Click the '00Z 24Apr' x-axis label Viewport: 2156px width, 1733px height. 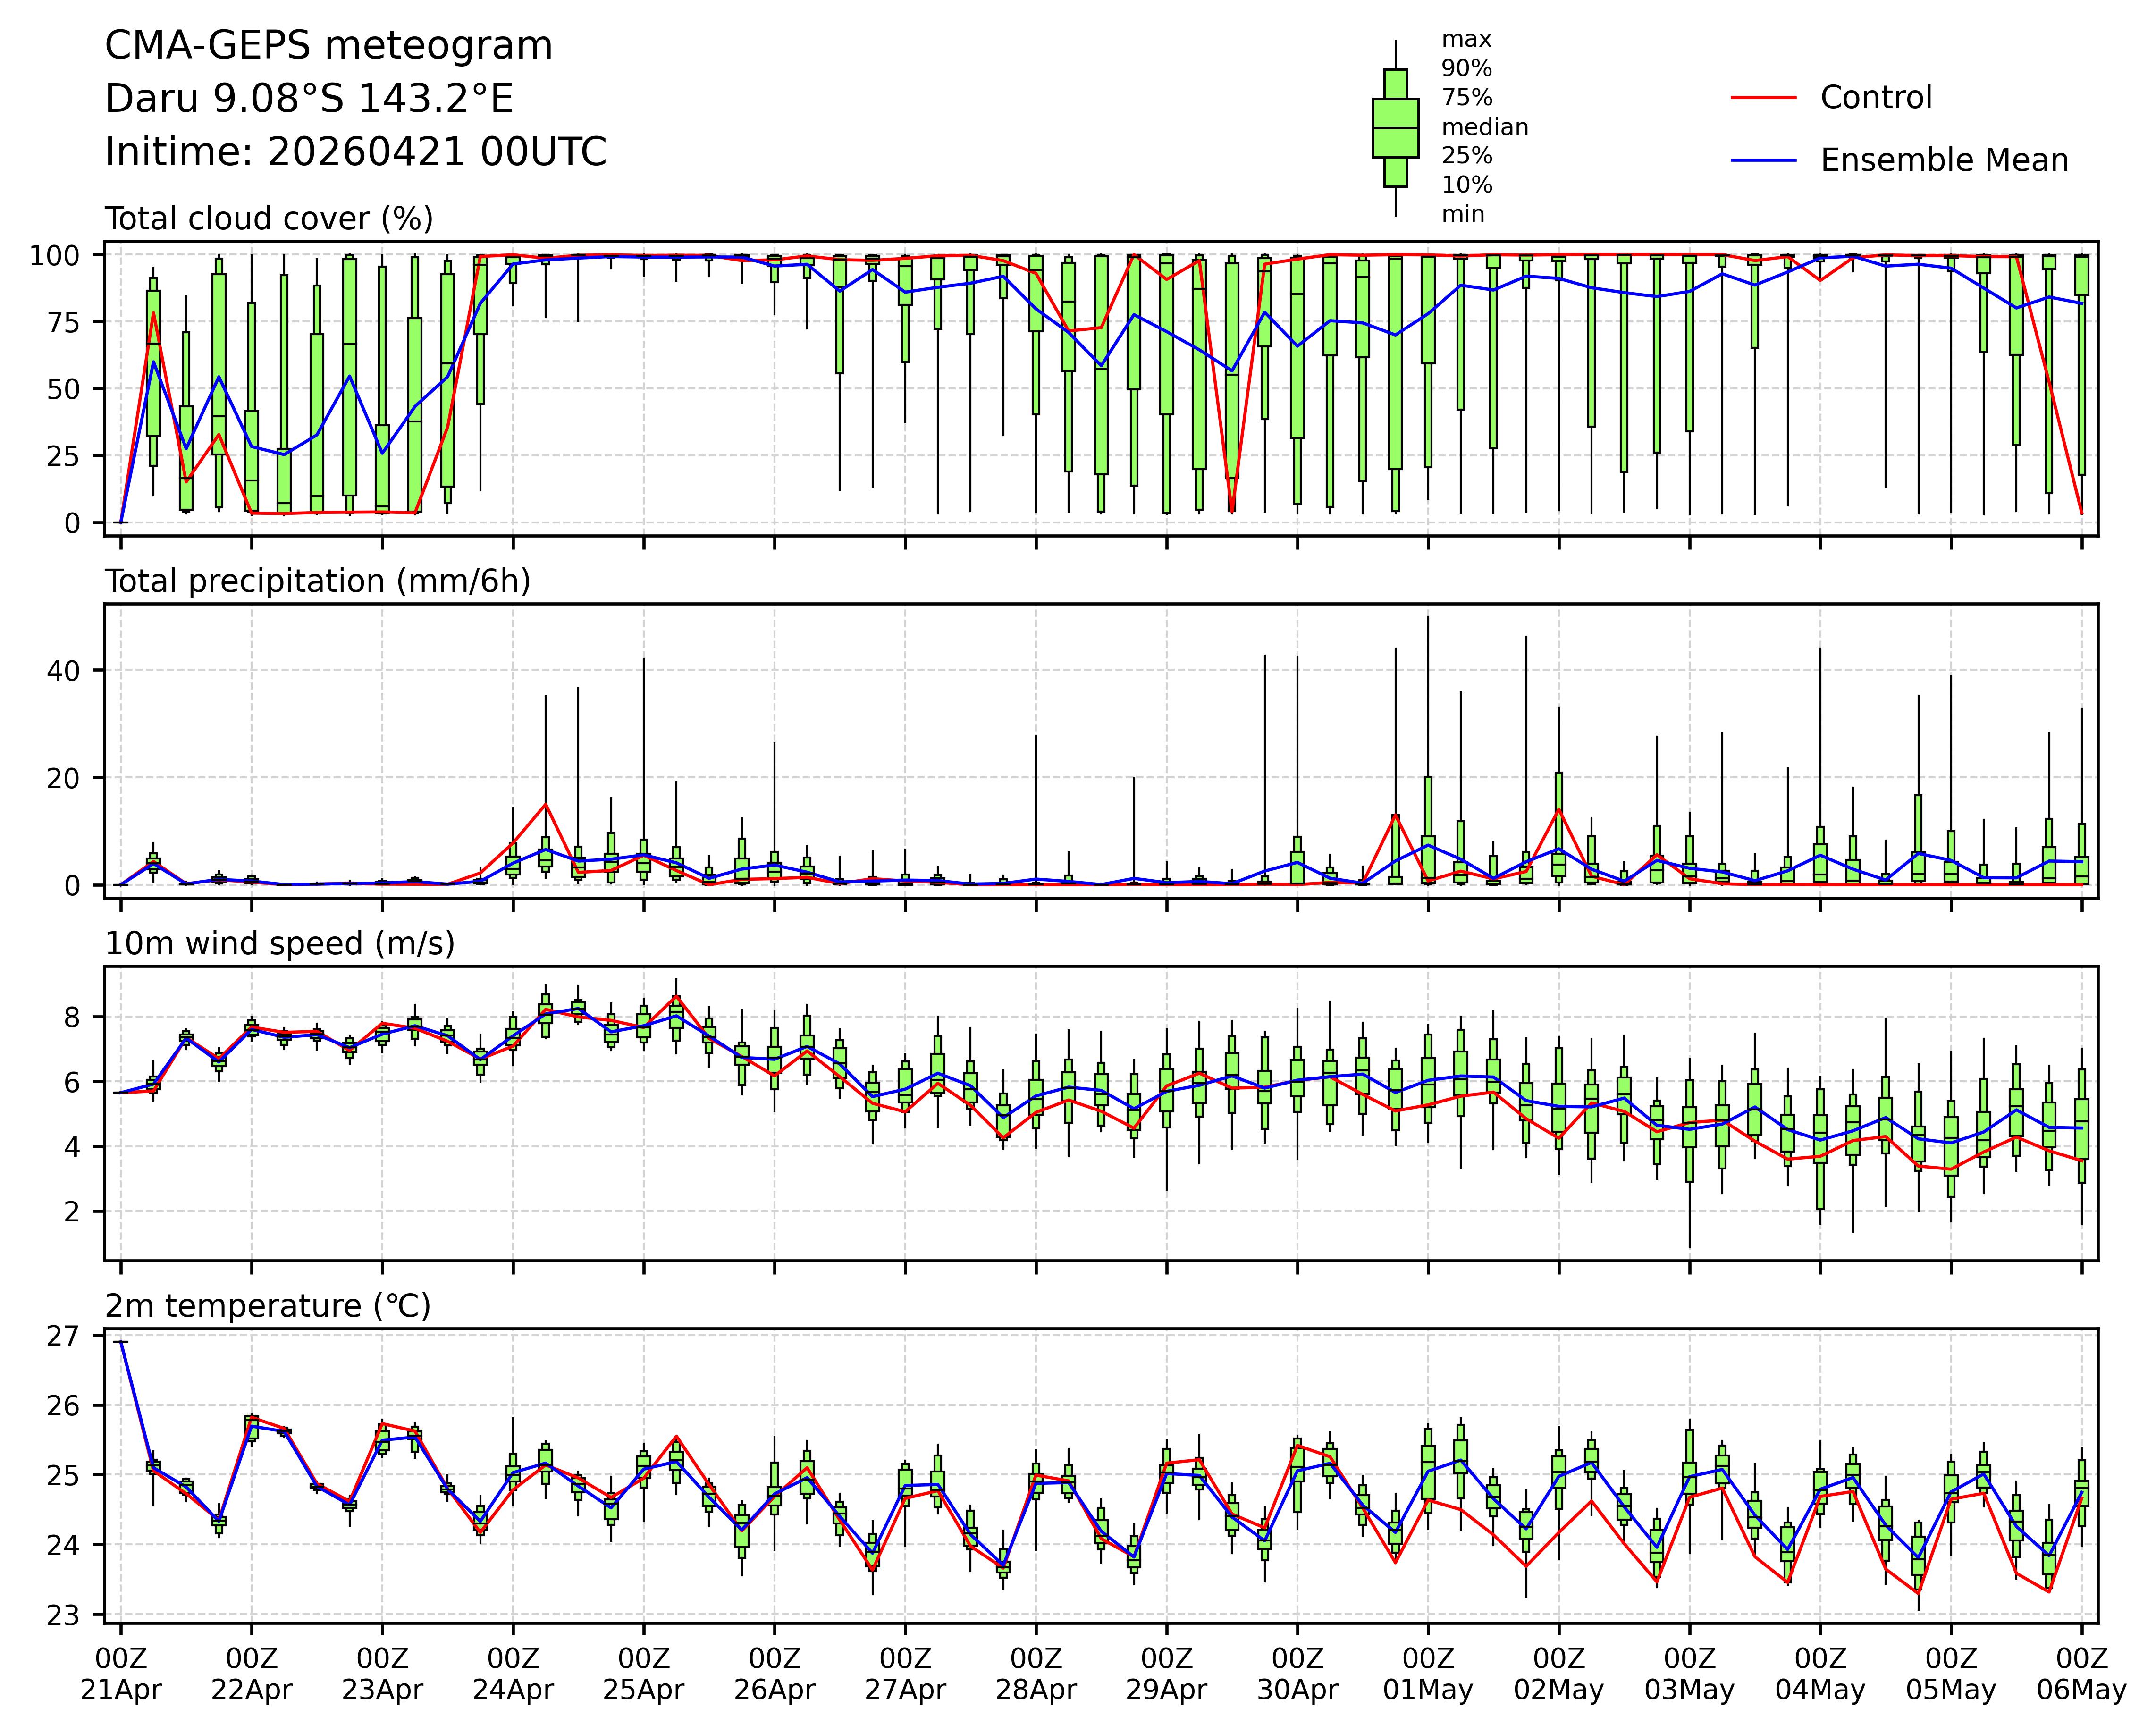click(513, 1675)
